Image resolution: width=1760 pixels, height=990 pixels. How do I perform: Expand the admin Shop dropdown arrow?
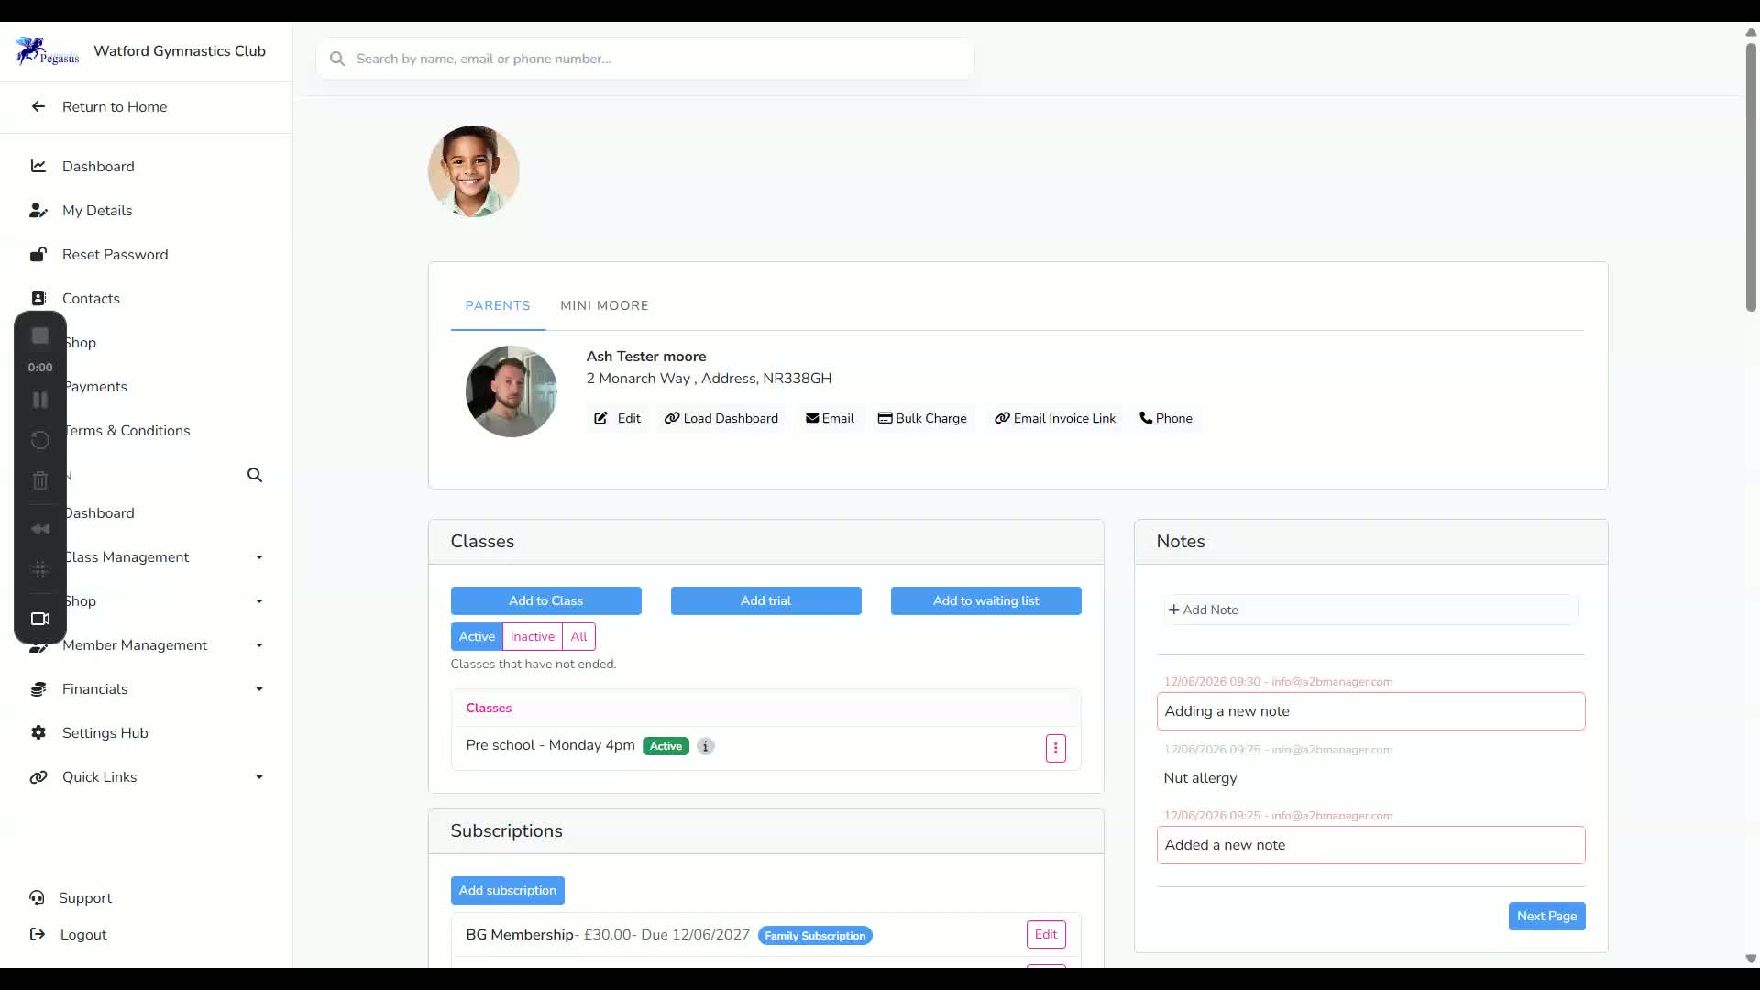pos(259,601)
